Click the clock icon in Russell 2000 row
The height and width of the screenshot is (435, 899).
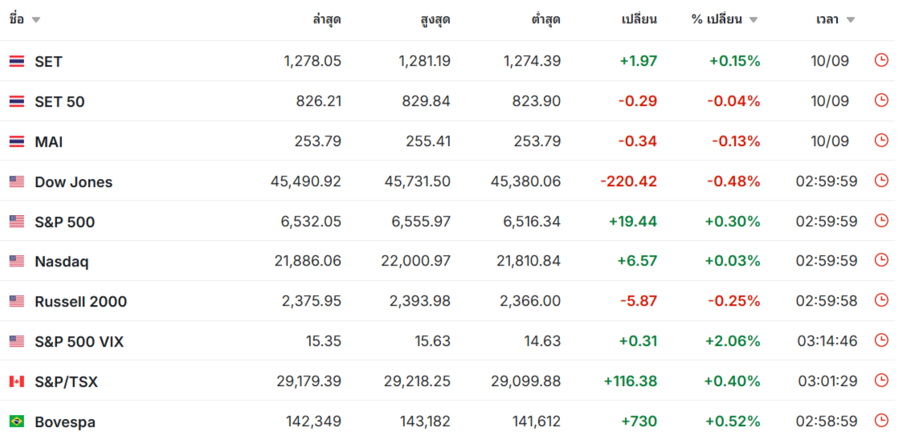(x=881, y=300)
